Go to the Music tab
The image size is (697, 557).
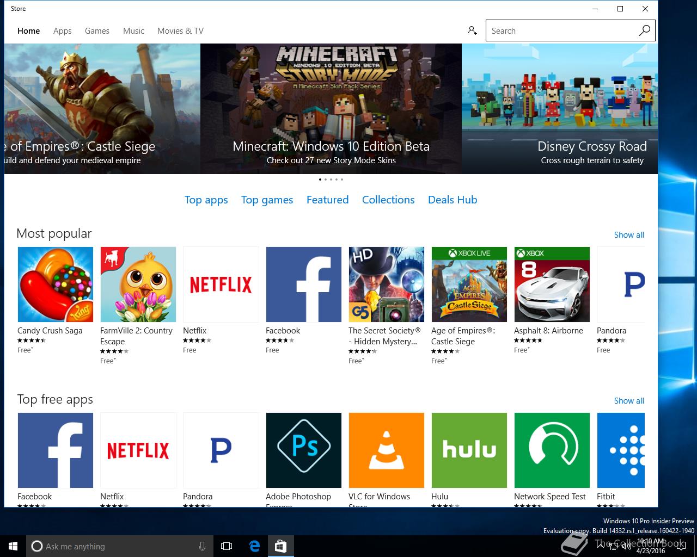tap(133, 31)
